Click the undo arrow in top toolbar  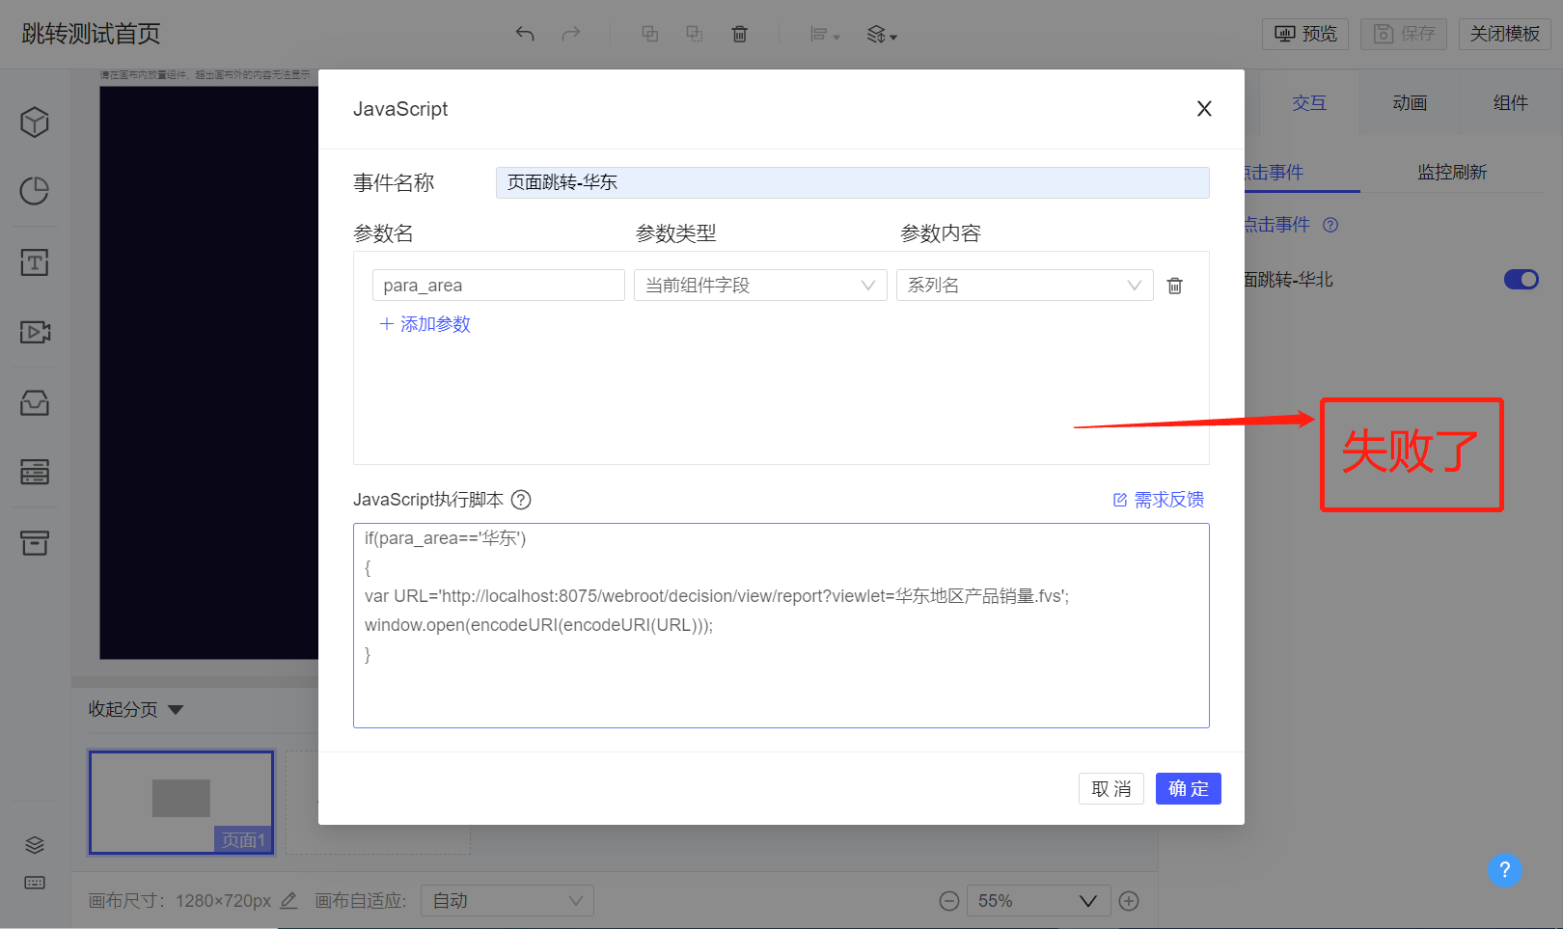[x=525, y=35]
